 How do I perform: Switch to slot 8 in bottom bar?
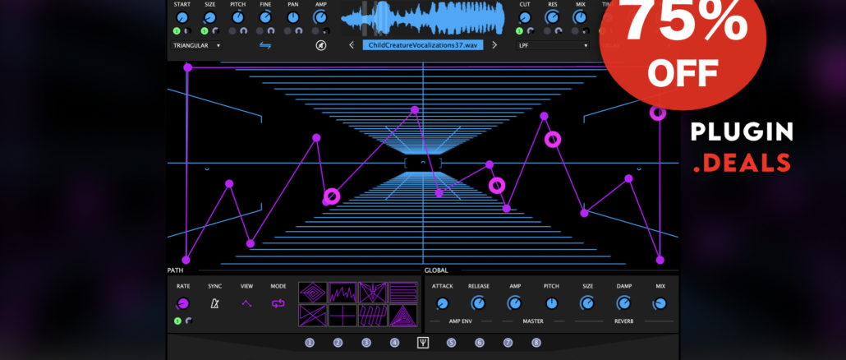coord(536,342)
